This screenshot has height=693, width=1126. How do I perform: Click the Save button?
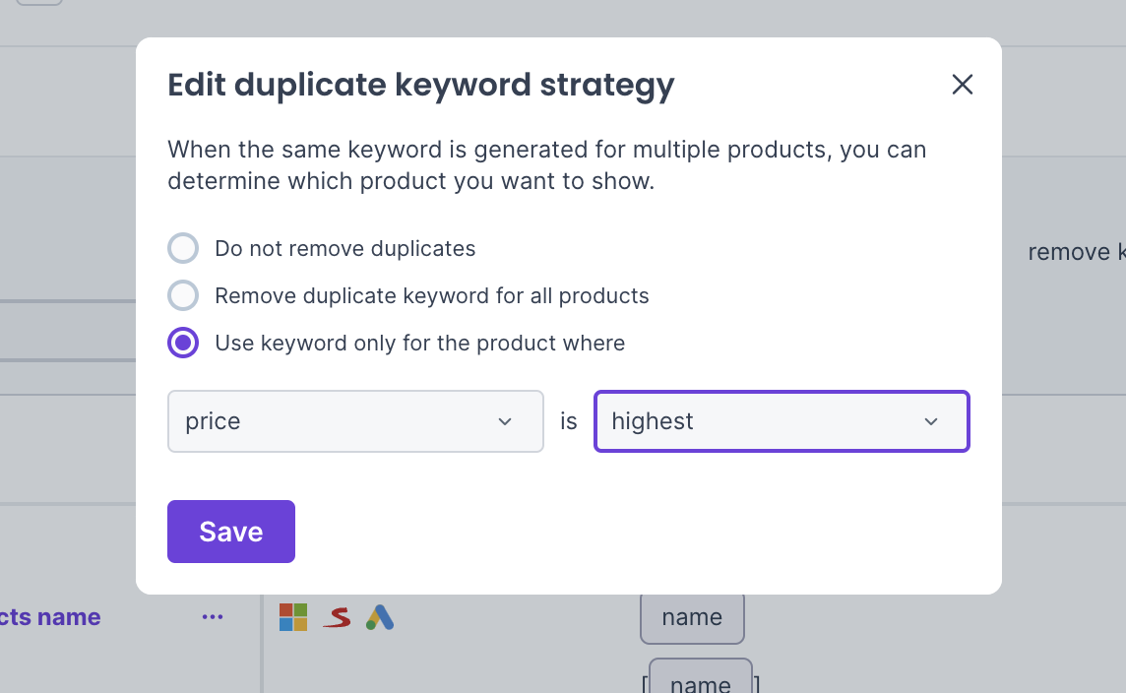click(x=230, y=532)
